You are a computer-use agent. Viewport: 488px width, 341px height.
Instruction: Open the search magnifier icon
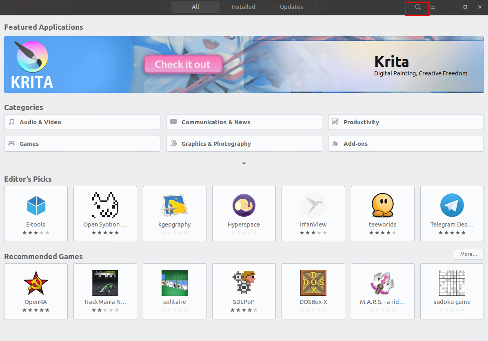(x=418, y=7)
